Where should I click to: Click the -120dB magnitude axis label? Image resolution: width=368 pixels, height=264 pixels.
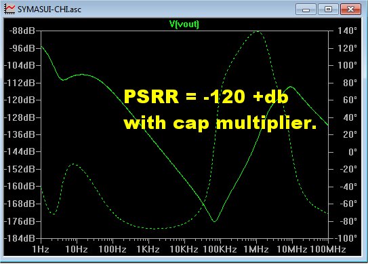pyautogui.click(x=20, y=100)
